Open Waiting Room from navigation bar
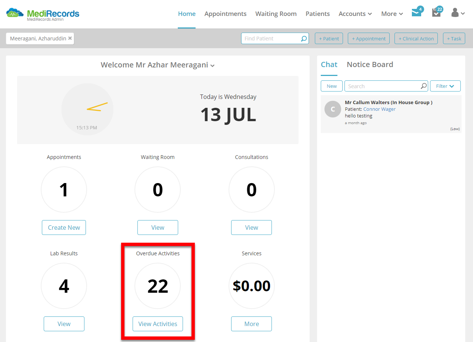 pos(276,14)
